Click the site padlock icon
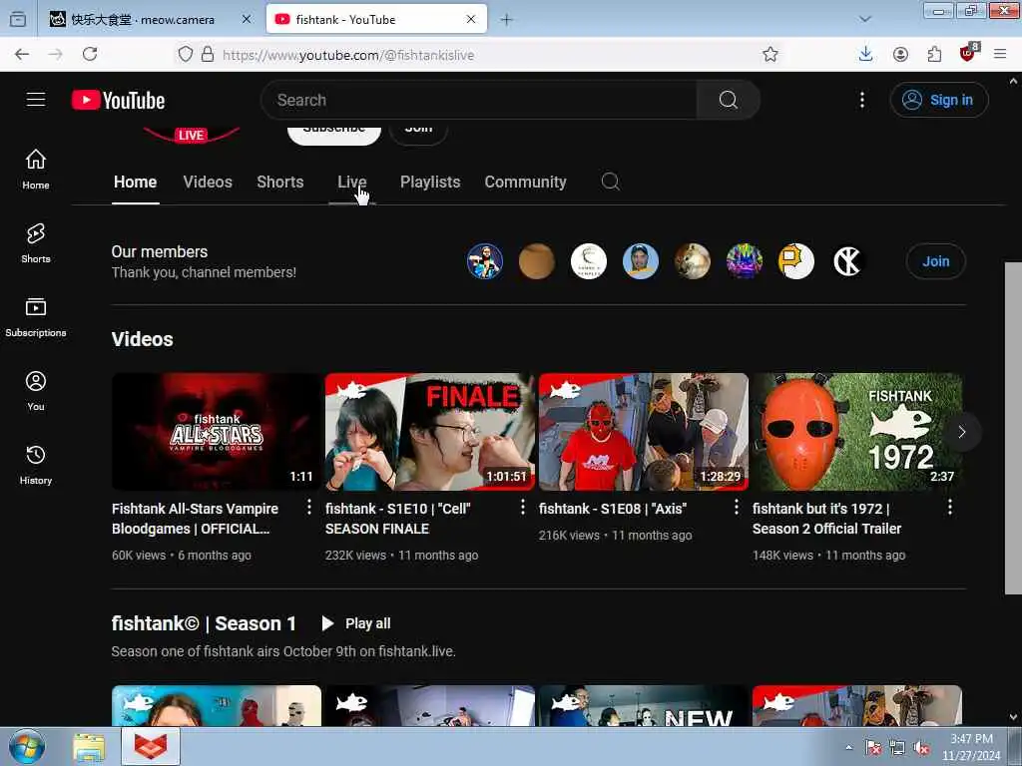Screen dimensions: 1022x766 (x=208, y=54)
